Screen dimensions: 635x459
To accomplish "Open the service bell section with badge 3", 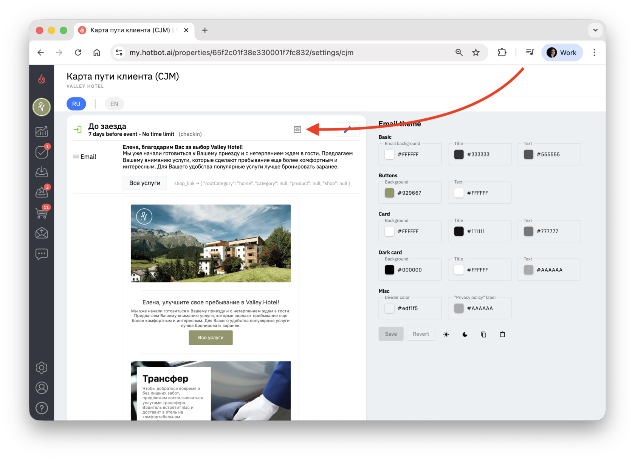I will (42, 192).
